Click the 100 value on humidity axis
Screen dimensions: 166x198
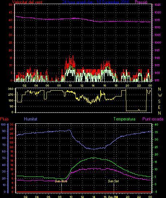click(x=3, y=124)
